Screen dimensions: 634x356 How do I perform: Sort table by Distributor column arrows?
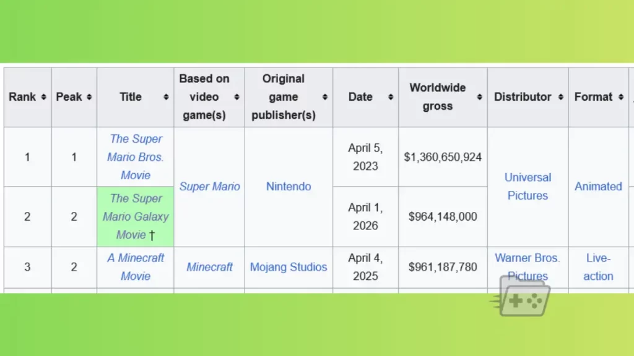tap(560, 97)
